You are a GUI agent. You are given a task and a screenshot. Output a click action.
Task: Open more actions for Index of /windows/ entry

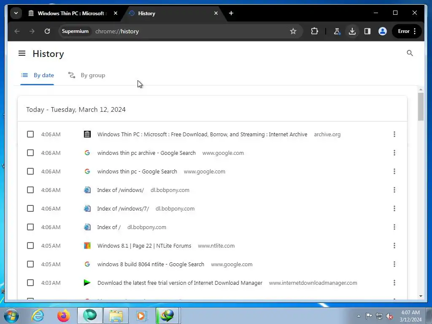click(x=394, y=190)
